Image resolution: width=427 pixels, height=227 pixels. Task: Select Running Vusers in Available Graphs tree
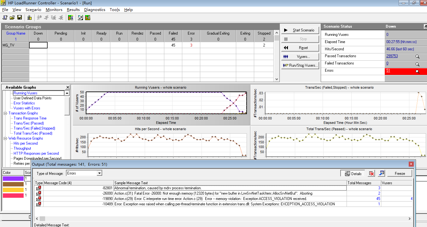click(x=25, y=93)
